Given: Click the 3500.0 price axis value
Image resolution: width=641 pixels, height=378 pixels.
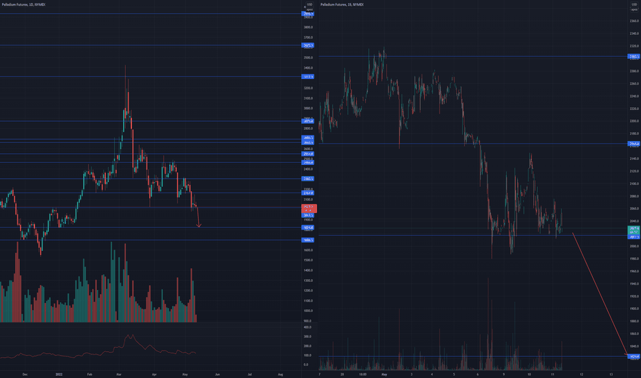Looking at the screenshot, I should pos(308,58).
